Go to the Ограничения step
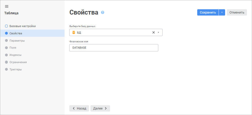The image size is (252, 115). click(18, 62)
